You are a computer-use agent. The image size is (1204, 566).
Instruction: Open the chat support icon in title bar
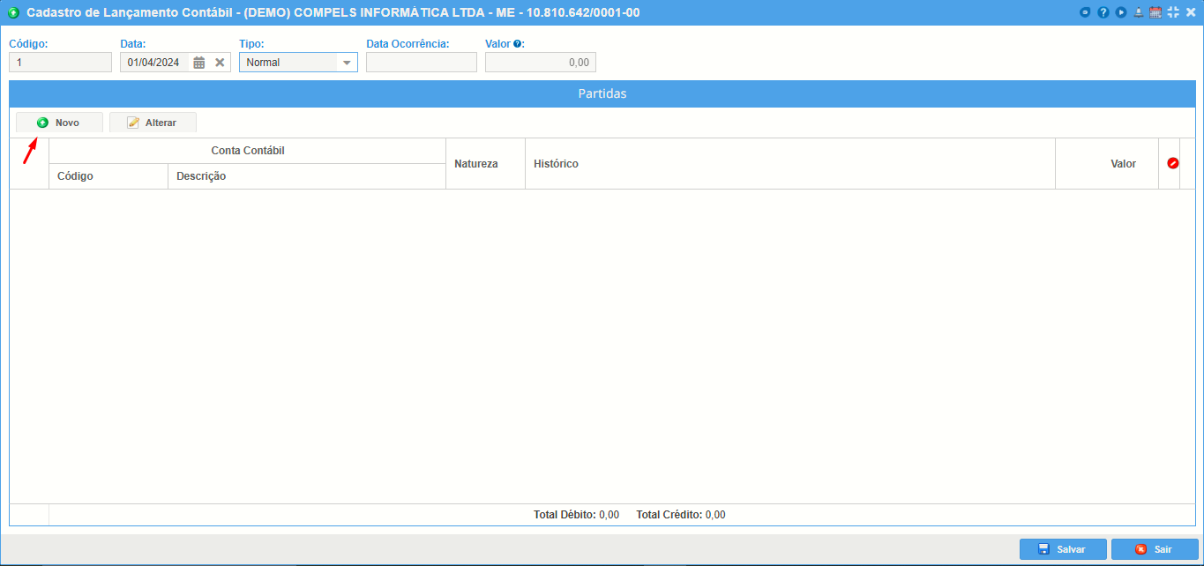[1086, 12]
